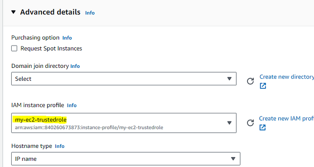Click the Hostname type dropdown arrow

click(233, 159)
